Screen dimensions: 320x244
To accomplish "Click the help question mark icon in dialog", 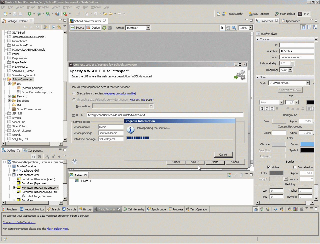I will (74, 162).
